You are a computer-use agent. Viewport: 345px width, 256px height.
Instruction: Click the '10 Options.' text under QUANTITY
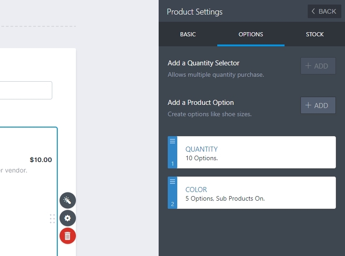201,158
